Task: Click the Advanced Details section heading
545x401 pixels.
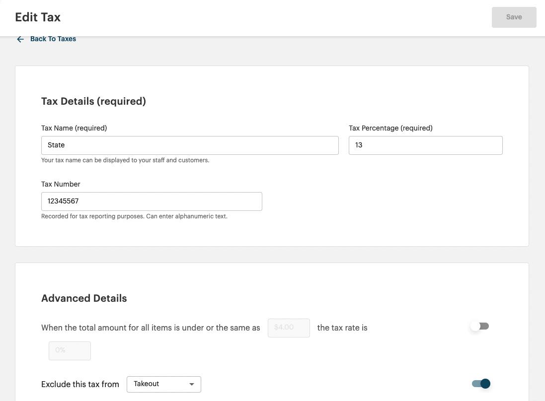Action: 84,298
